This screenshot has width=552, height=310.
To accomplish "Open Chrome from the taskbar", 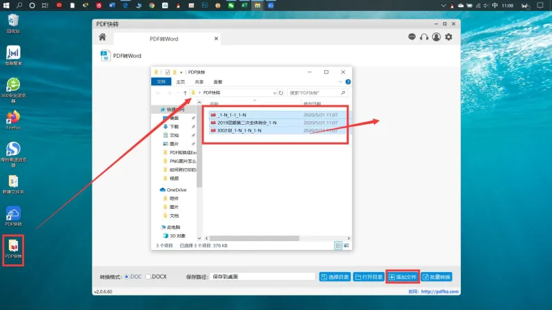I will (152, 6).
